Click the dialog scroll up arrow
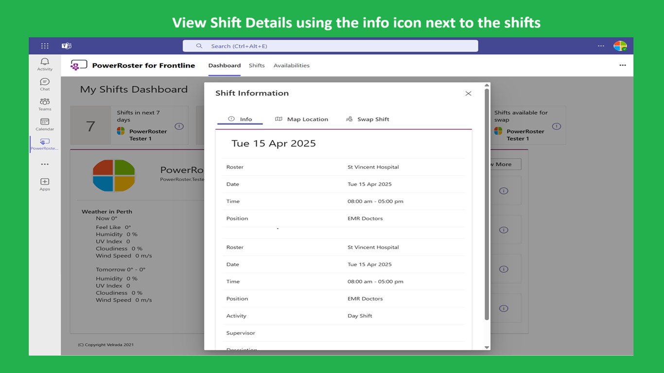Image resolution: width=664 pixels, height=373 pixels. (487, 85)
